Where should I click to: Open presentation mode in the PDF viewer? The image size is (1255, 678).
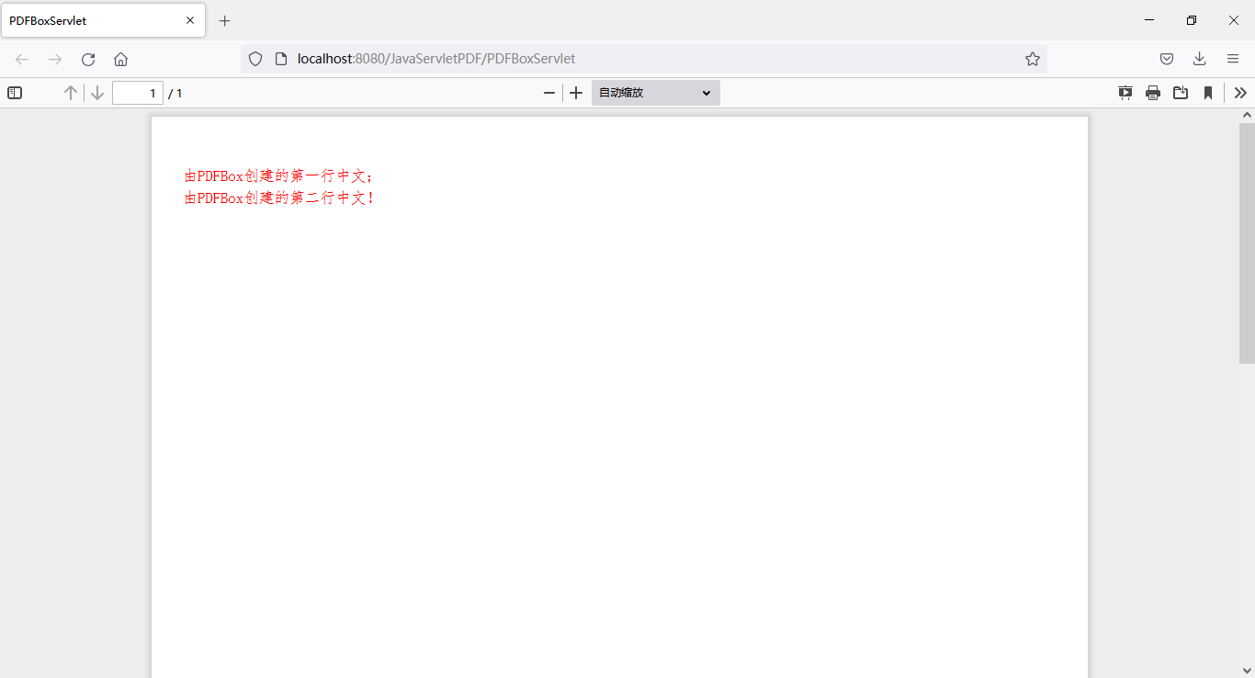tap(1125, 92)
